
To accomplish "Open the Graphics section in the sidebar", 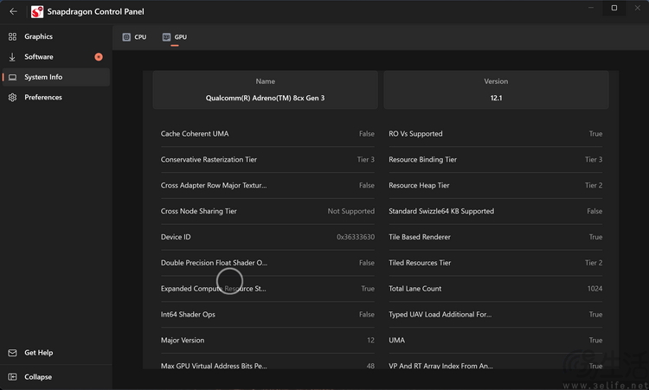I will [x=38, y=36].
